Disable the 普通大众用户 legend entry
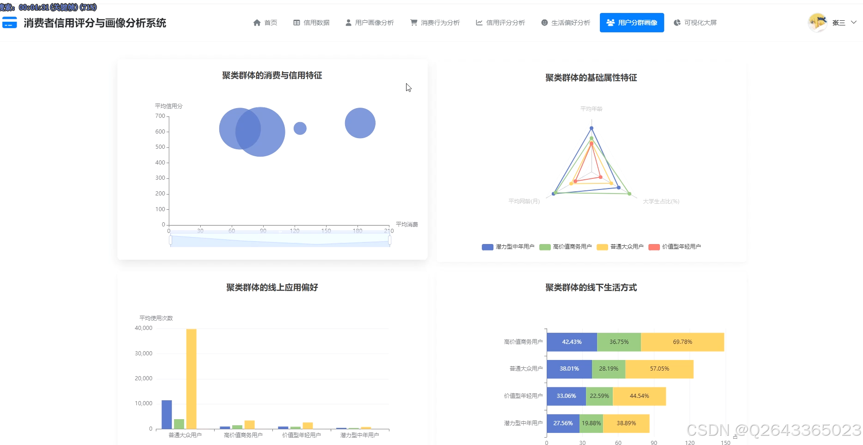863x445 pixels. point(620,247)
